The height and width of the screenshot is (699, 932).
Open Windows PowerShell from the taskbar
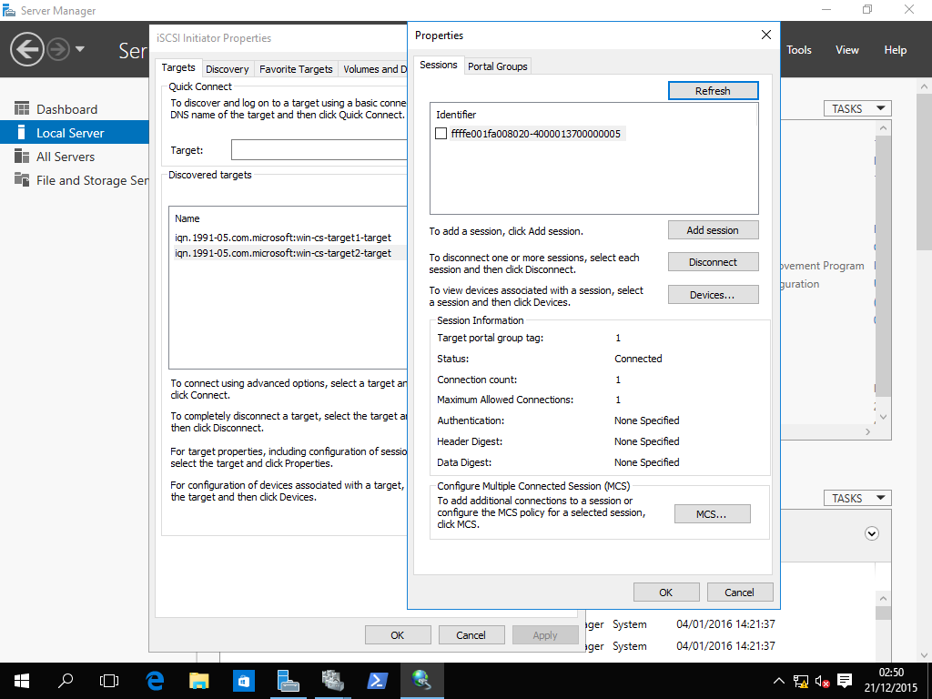coord(377,680)
